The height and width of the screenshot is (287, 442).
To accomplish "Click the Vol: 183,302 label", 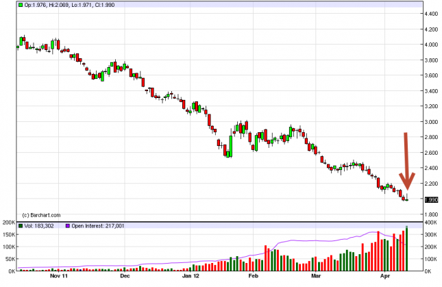I will click(39, 226).
